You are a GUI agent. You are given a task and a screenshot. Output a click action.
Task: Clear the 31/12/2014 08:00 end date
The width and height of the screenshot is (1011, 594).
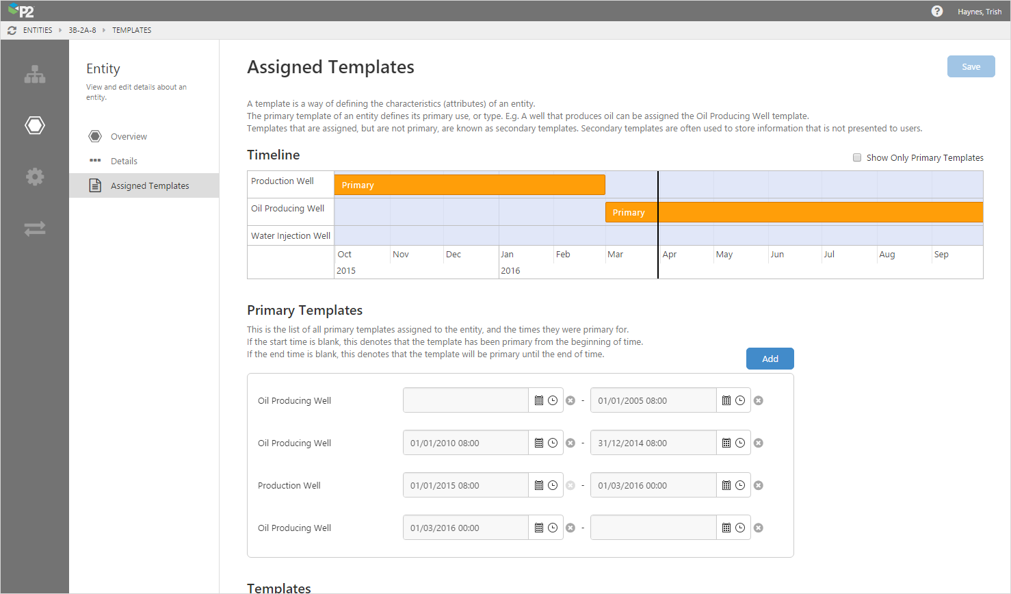759,443
